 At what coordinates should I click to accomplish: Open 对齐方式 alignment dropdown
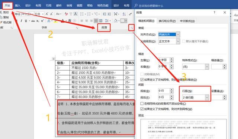click(x=178, y=34)
